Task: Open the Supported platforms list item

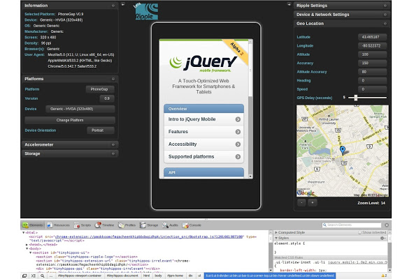Action: click(203, 156)
